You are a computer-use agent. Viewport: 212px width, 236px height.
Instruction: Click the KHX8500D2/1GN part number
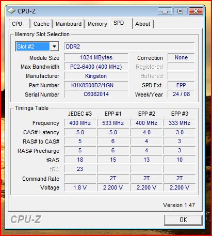coord(96,85)
